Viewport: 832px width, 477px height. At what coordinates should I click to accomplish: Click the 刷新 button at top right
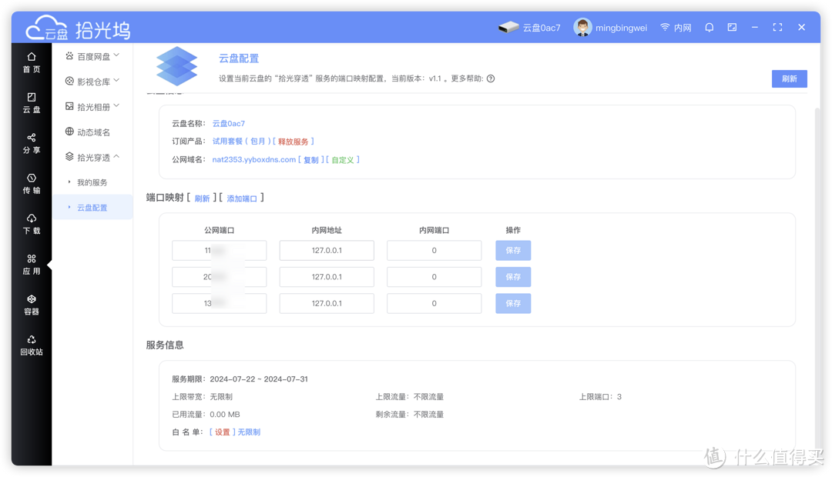[x=789, y=78]
